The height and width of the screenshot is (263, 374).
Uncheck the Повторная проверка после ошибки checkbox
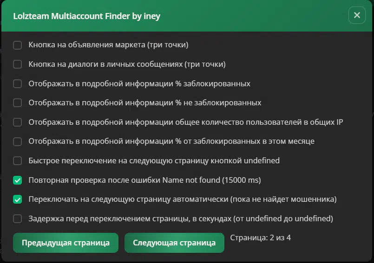click(18, 180)
